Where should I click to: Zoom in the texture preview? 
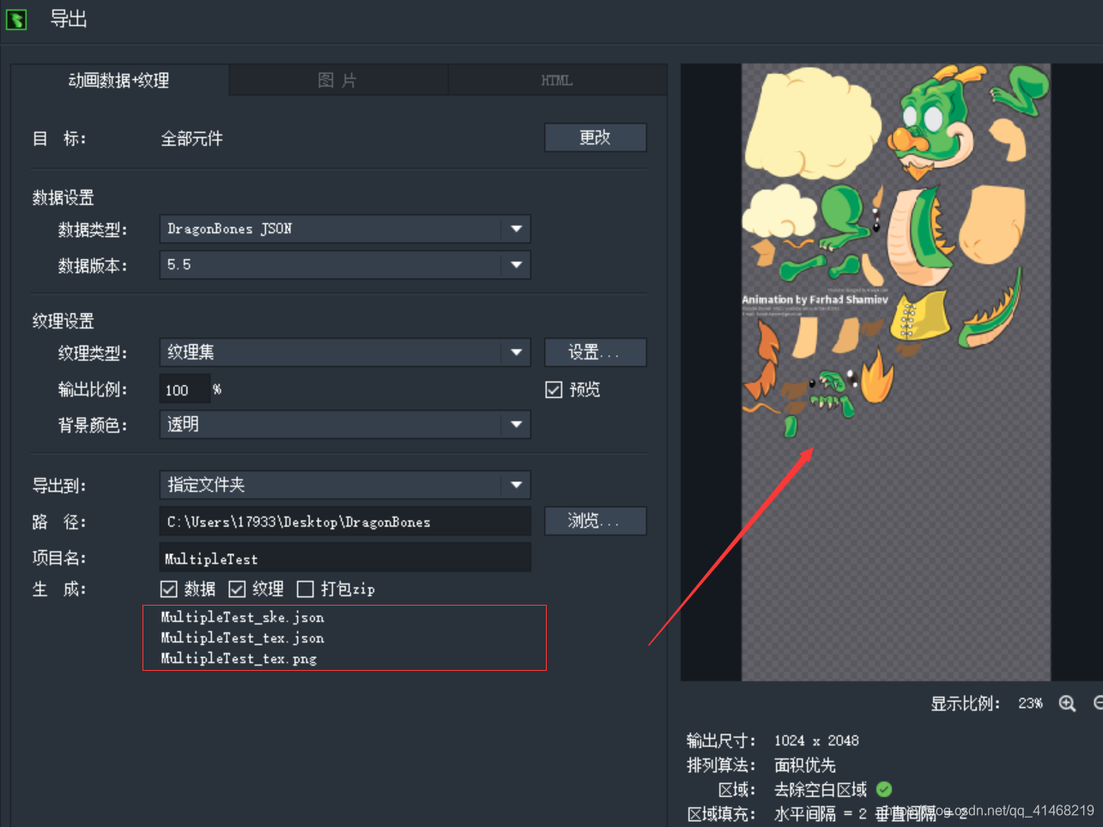(x=1067, y=703)
